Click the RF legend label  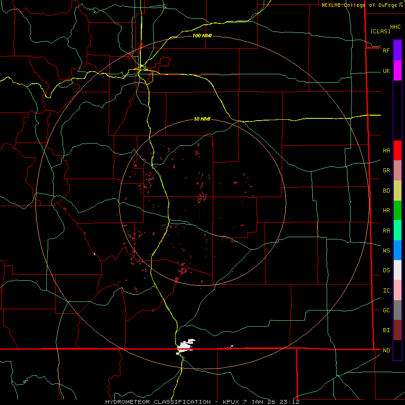coord(387,50)
